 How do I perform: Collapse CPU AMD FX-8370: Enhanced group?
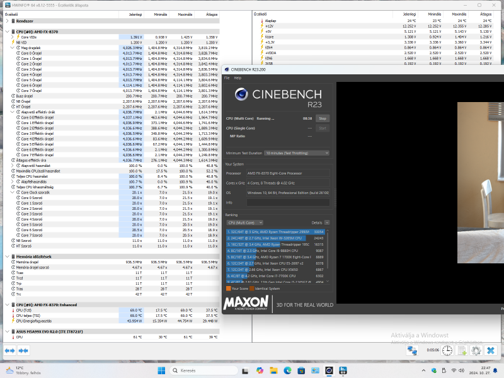click(x=7, y=305)
